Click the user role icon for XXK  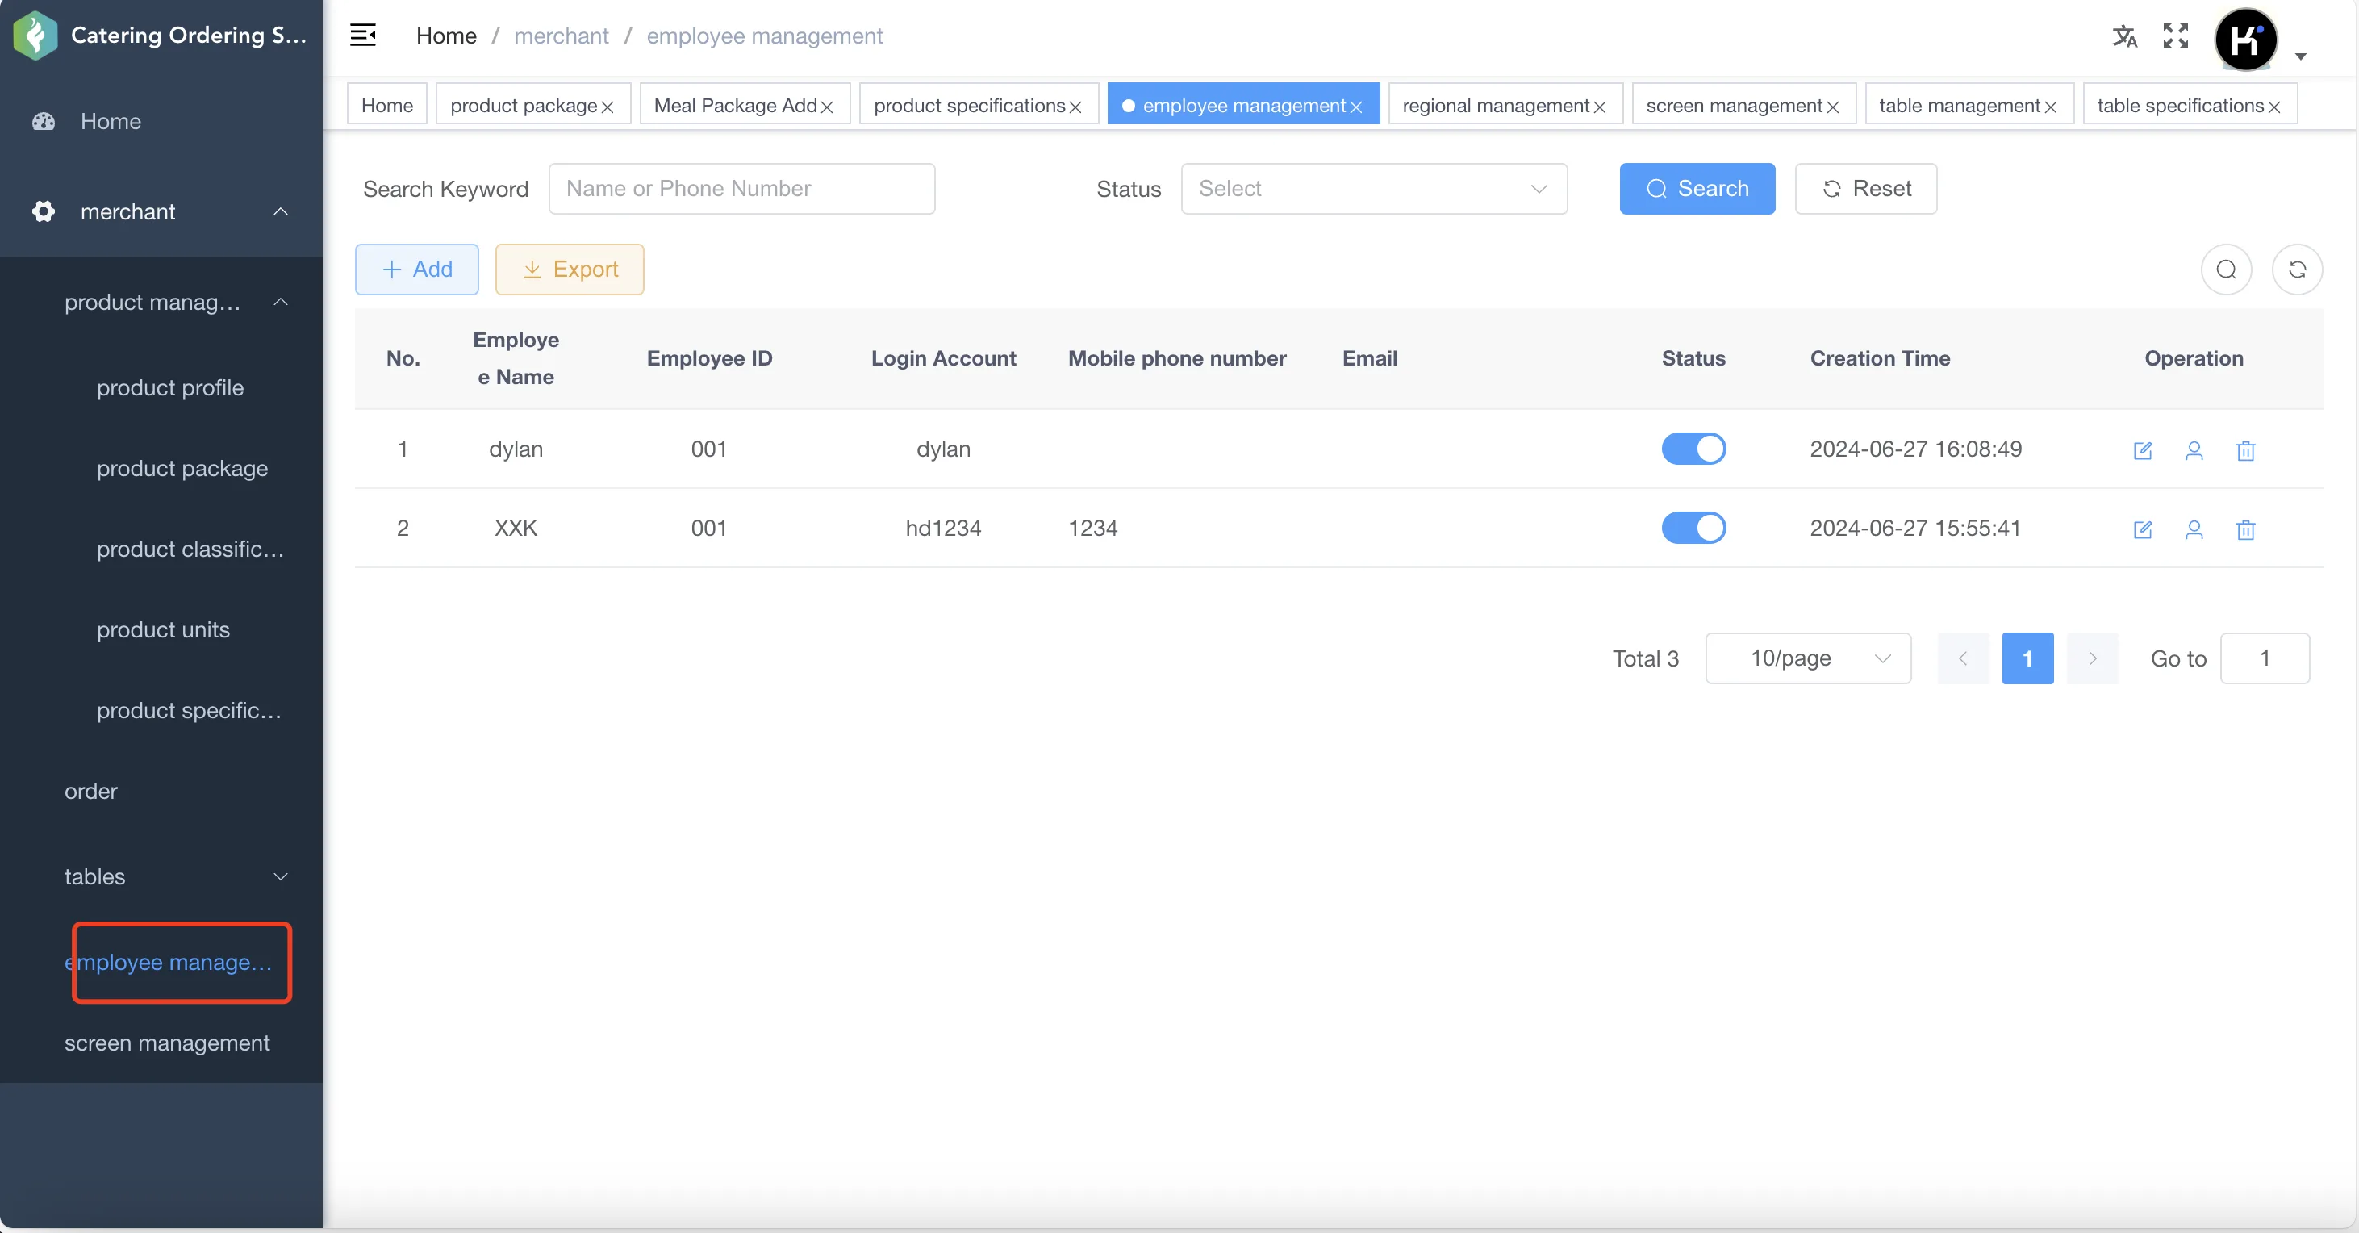[2194, 529]
